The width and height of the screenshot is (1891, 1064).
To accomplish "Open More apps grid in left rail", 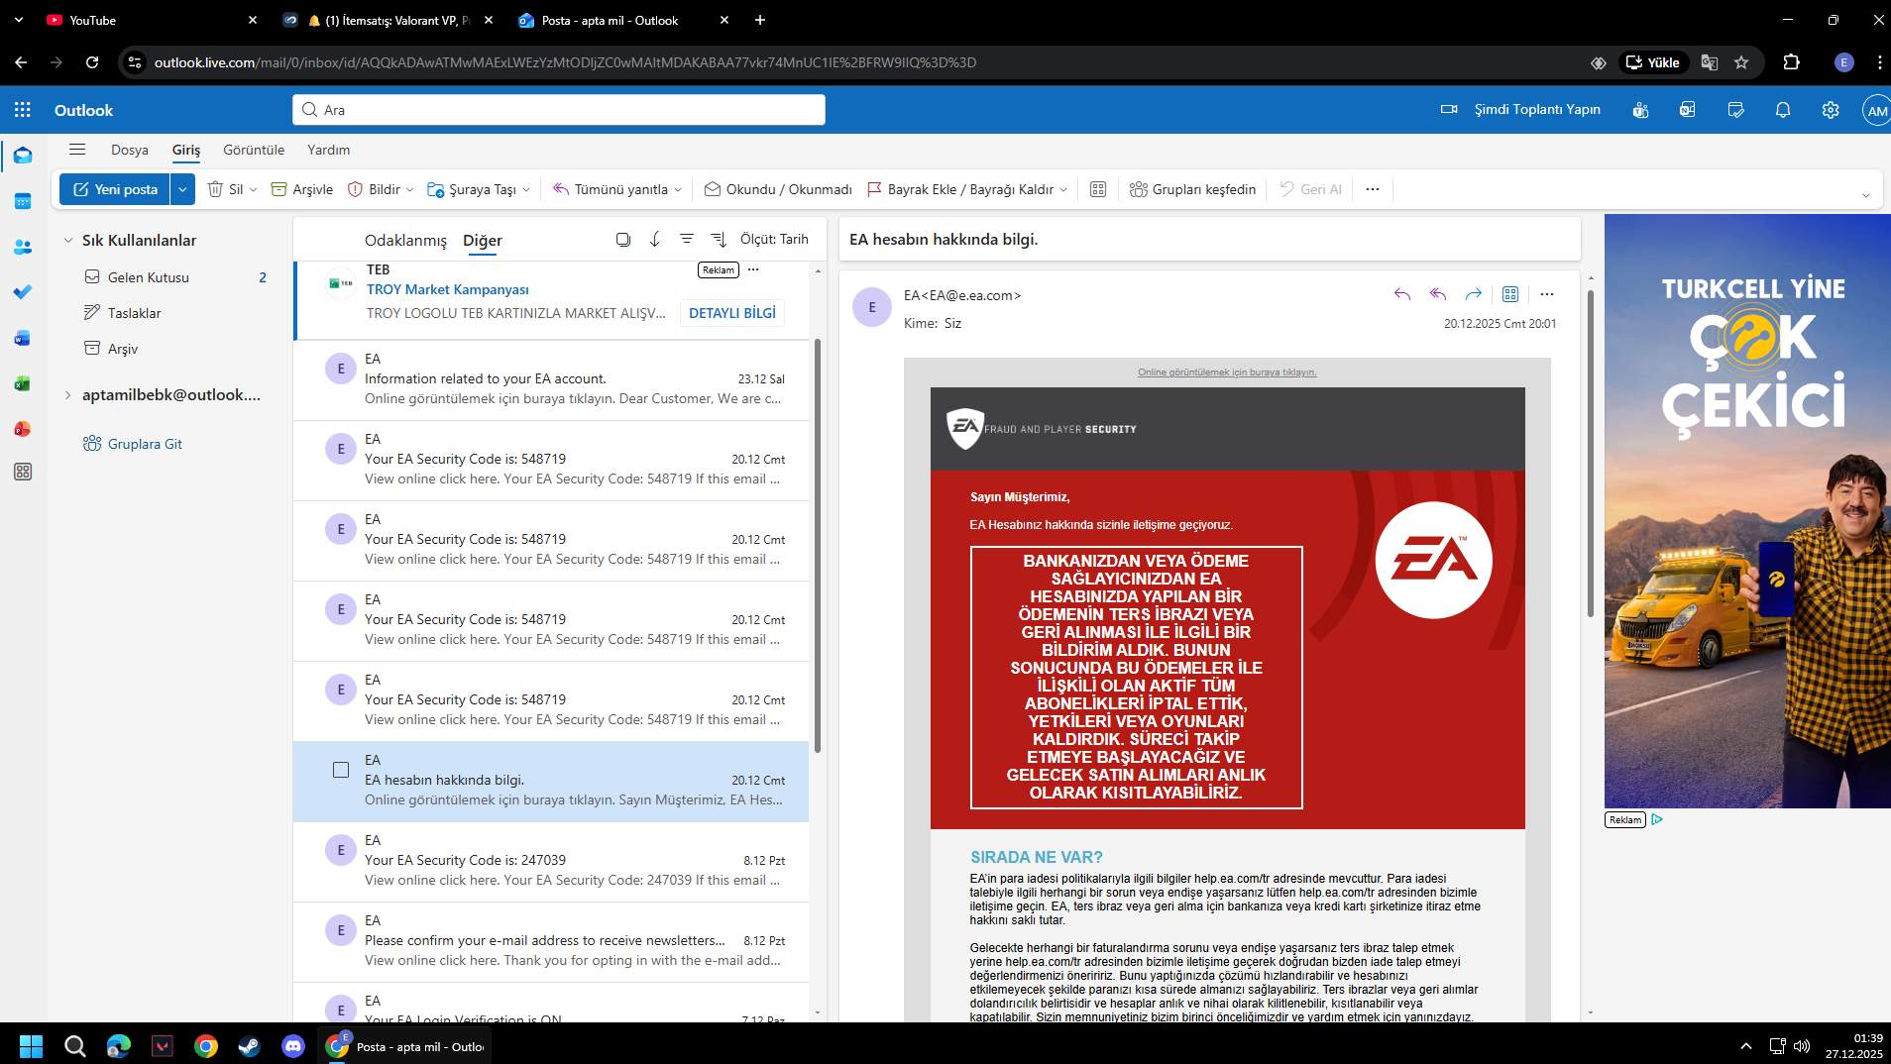I will coord(23,472).
